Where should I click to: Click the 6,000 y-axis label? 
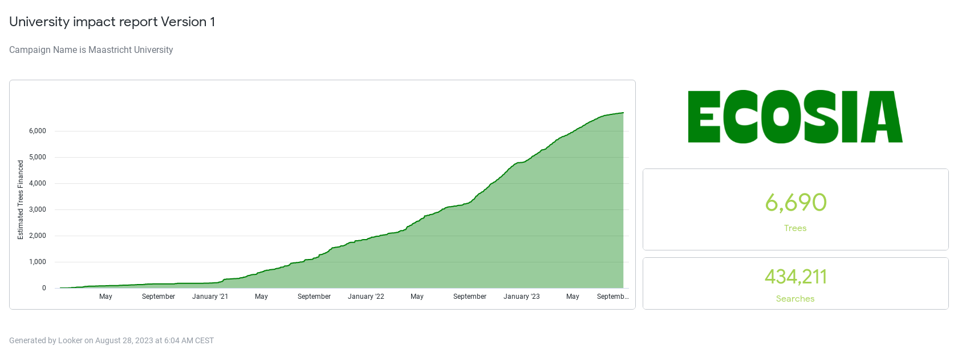(38, 131)
